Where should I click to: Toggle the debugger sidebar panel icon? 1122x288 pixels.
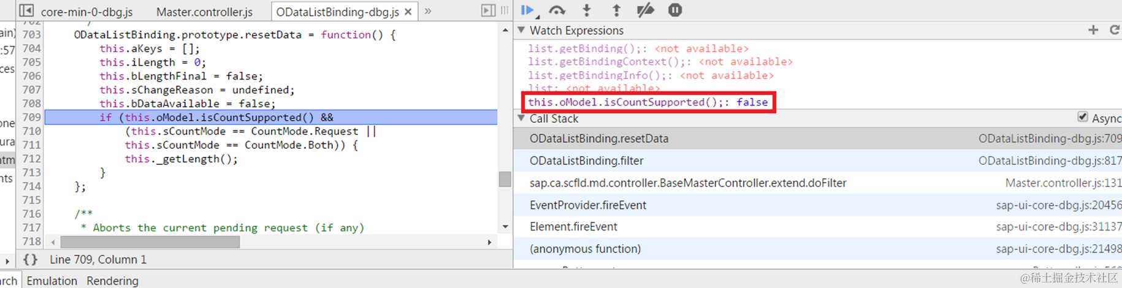tap(488, 10)
